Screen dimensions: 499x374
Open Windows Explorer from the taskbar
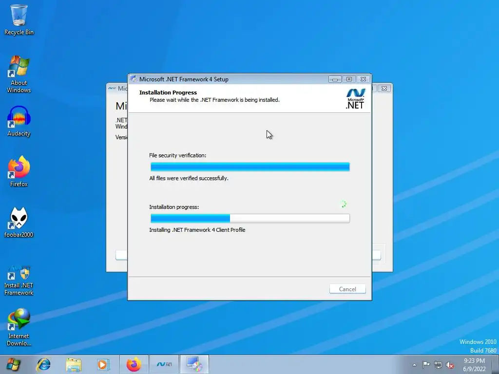74,364
